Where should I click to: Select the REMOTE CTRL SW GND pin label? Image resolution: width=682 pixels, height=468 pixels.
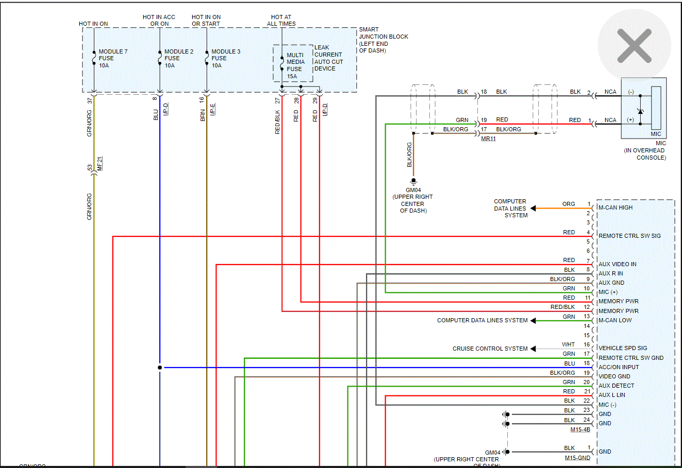point(631,358)
